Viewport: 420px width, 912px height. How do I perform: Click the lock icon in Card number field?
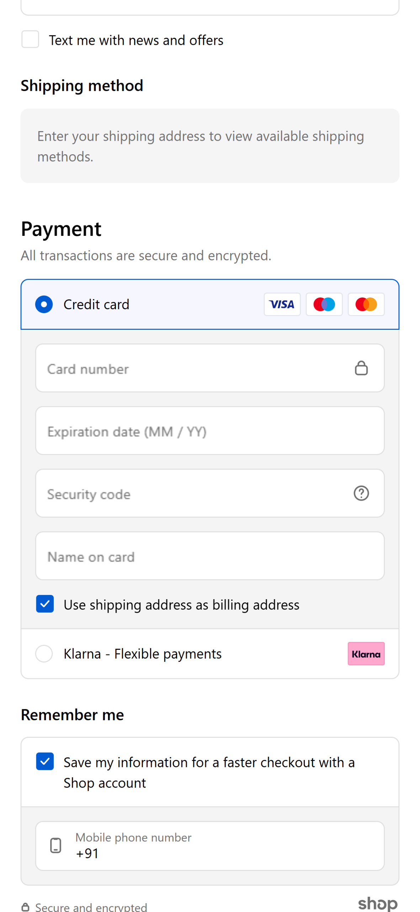point(361,368)
